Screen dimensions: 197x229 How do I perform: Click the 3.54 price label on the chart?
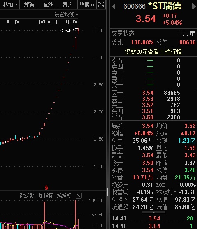coord(65,31)
